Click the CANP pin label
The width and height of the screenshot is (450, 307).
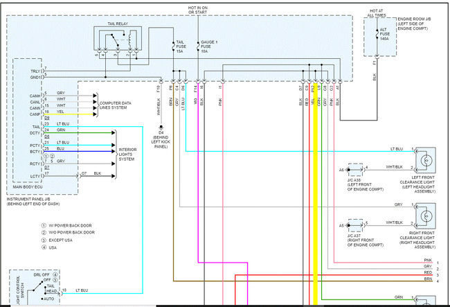[x=35, y=114]
